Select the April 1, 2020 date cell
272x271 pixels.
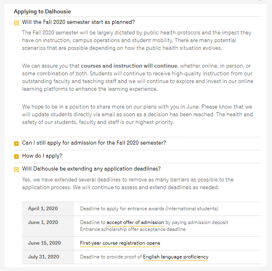48,209
